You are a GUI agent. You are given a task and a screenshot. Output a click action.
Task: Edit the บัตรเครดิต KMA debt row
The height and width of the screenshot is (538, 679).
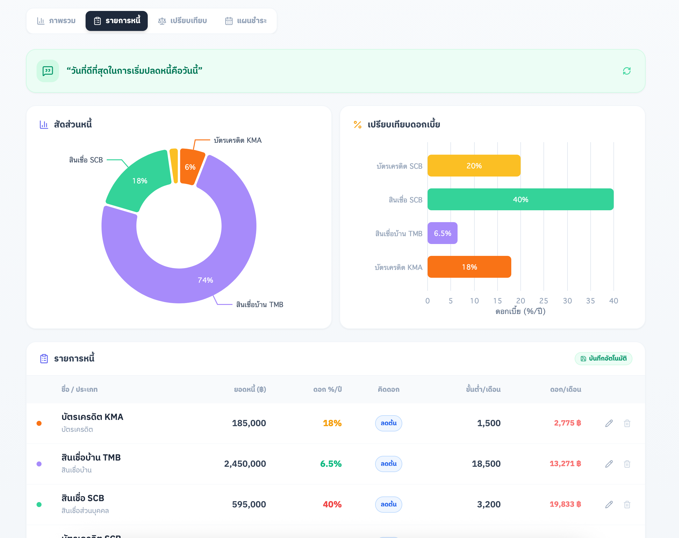coord(609,423)
